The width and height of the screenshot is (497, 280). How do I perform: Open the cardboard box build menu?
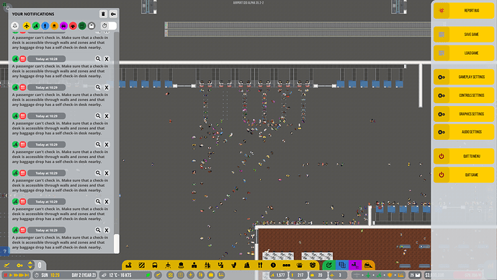click(x=313, y=265)
